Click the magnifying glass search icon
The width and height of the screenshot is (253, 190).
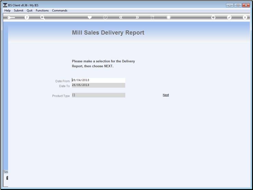(x=42, y=17)
